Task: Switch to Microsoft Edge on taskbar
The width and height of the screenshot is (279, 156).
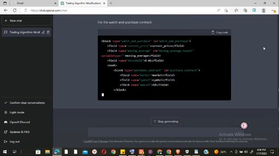Action: [x=57, y=152]
